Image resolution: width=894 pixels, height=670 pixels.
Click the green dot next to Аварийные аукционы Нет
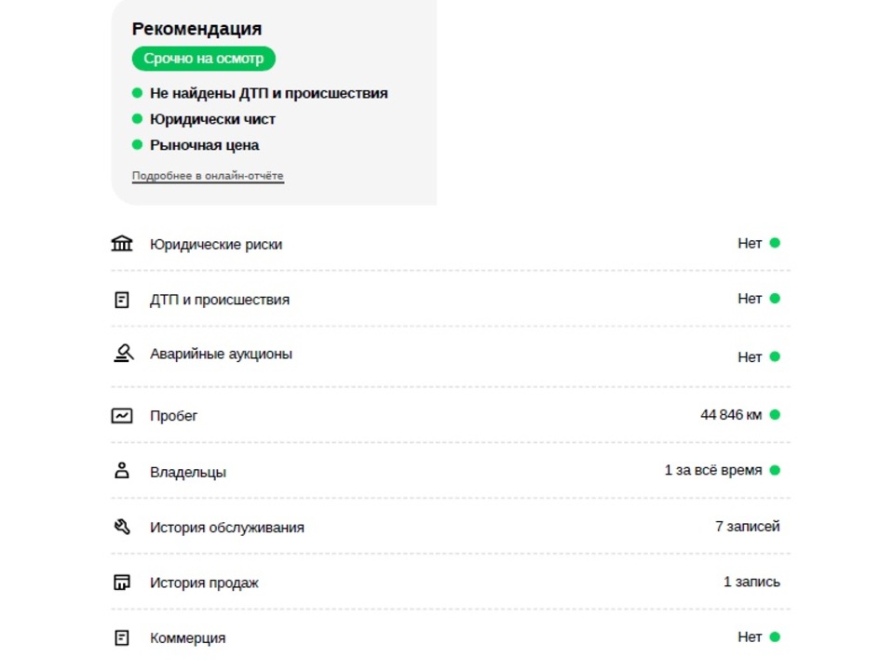[774, 356]
